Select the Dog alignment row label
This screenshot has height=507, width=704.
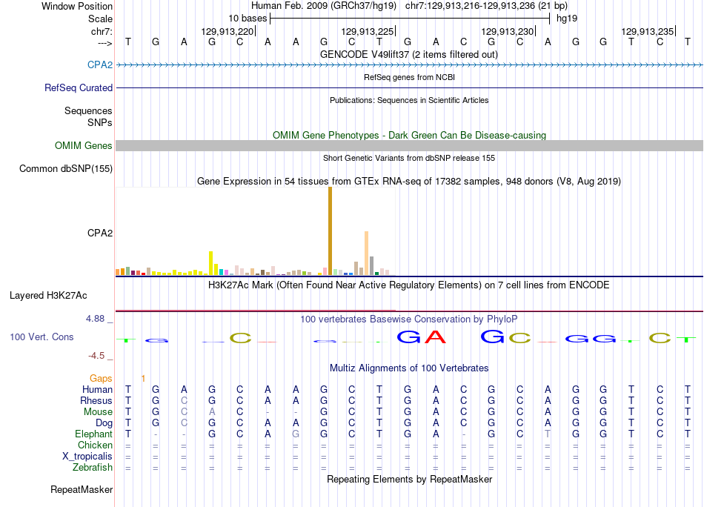[104, 422]
